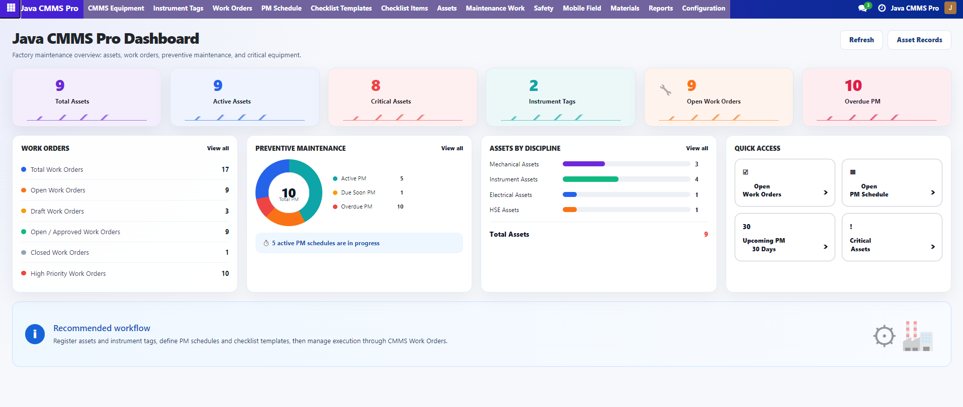
Task: Click the Total PM donut chart
Action: [289, 193]
